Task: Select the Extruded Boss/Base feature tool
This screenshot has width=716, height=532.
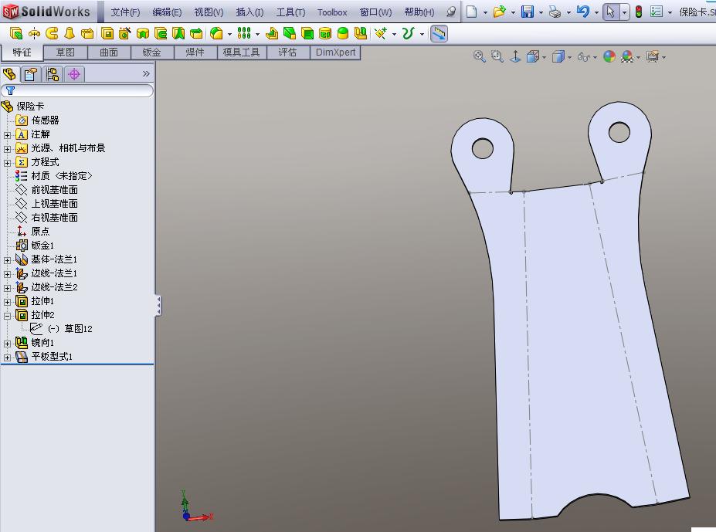Action: 16,33
